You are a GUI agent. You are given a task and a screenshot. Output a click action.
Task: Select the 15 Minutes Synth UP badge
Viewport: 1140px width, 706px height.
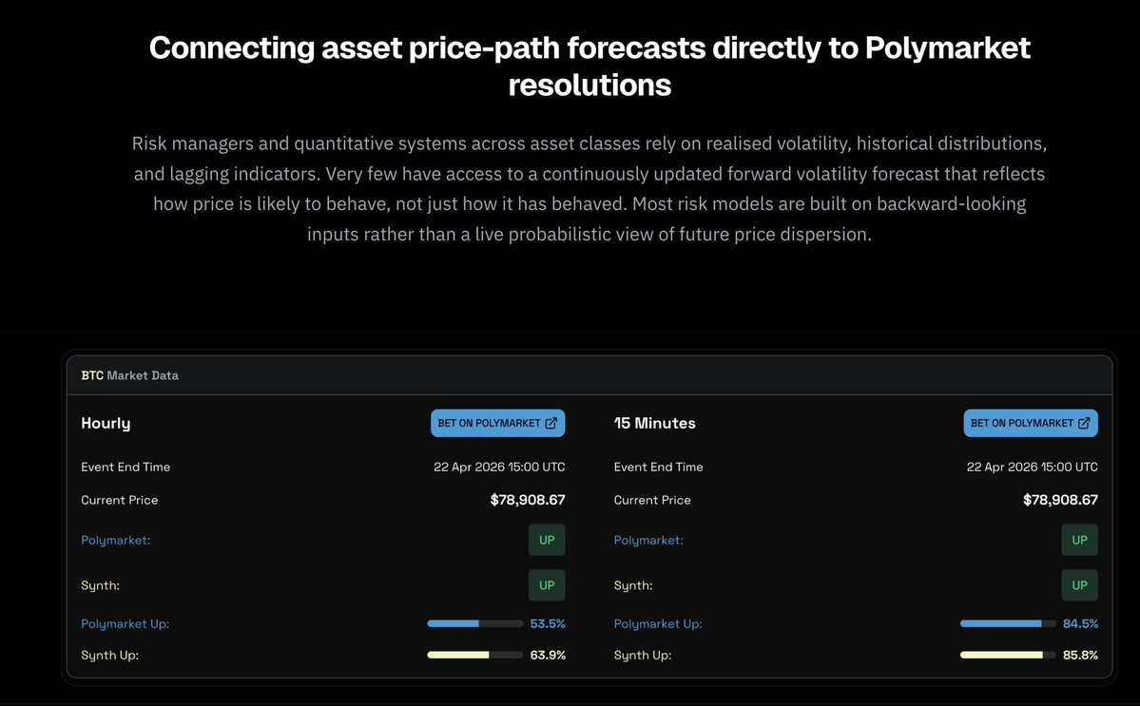1080,585
